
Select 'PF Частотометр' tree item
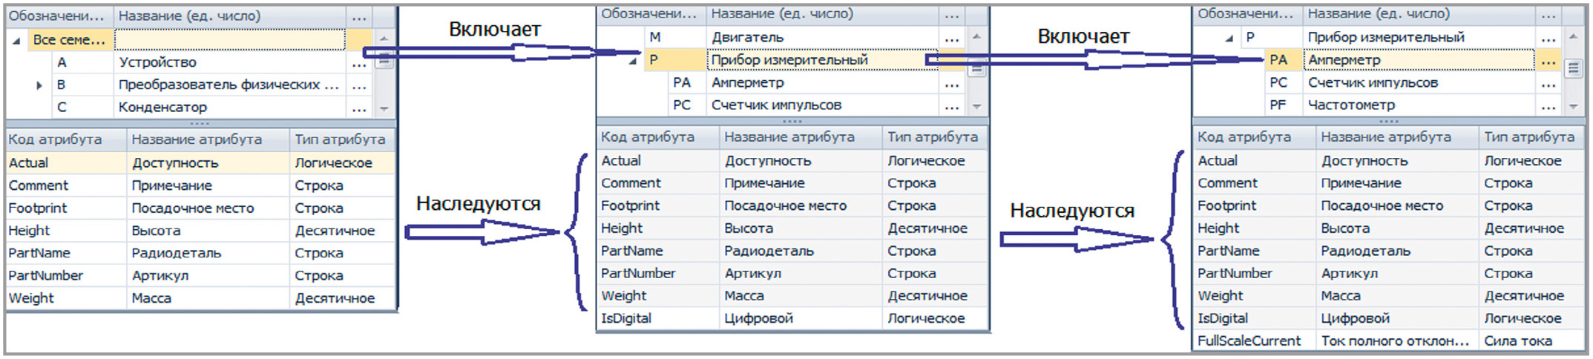(x=1400, y=105)
